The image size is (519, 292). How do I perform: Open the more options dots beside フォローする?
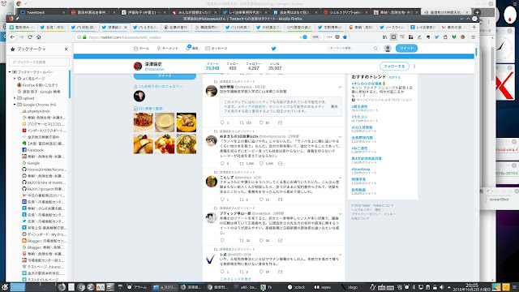tap(414, 67)
